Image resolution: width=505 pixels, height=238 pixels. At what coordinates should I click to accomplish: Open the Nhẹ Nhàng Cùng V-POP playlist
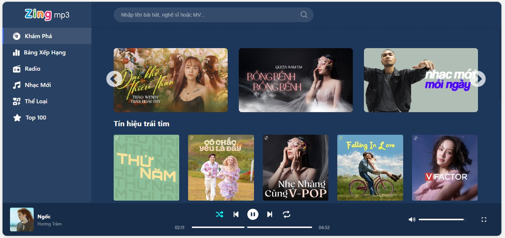(x=296, y=167)
